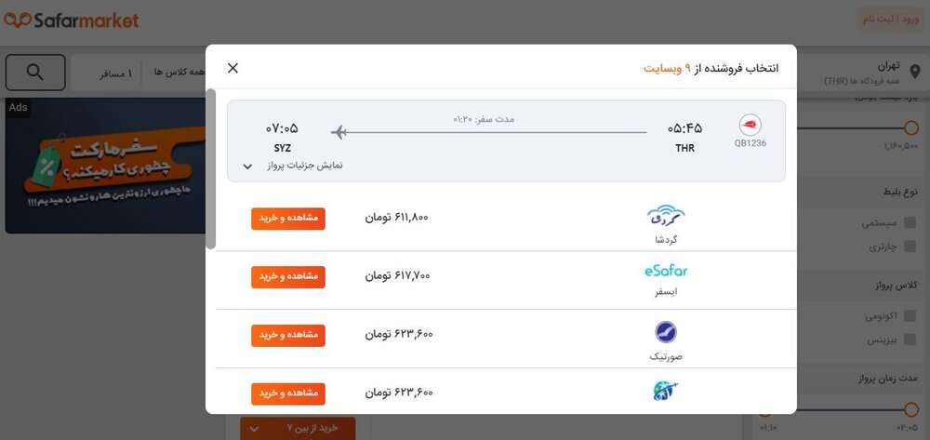
Task: Toggle the سیستمی ticket type checkbox
Action: pos(910,222)
